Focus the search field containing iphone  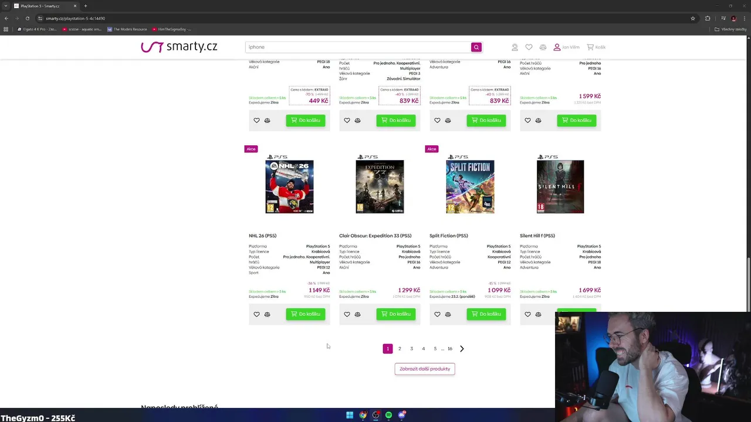click(358, 47)
